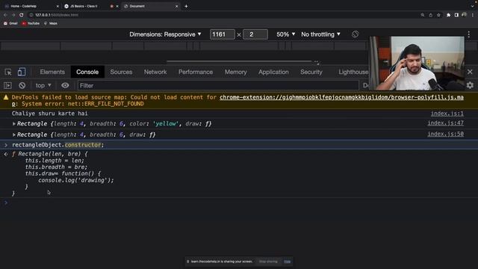
Task: Toggle the device toolbar icon
Action: [22, 72]
